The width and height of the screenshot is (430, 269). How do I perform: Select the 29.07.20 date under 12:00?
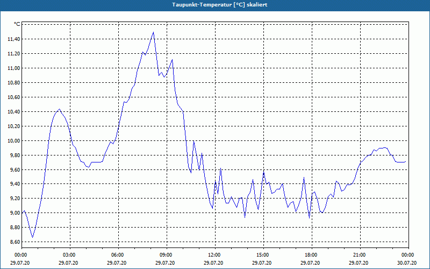tap(214, 263)
